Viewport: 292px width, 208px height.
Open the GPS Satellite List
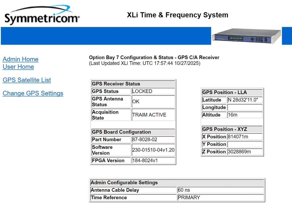(27, 80)
